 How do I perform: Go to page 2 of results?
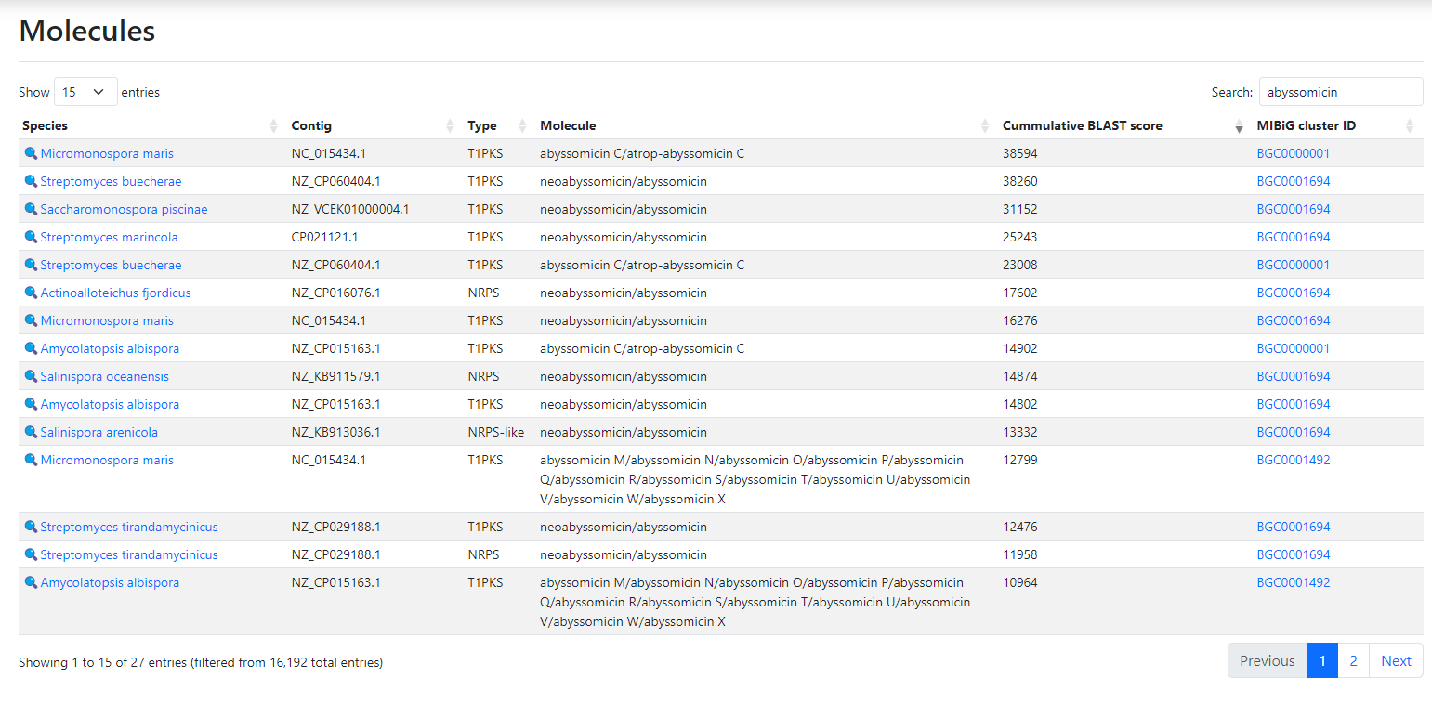[x=1353, y=660]
